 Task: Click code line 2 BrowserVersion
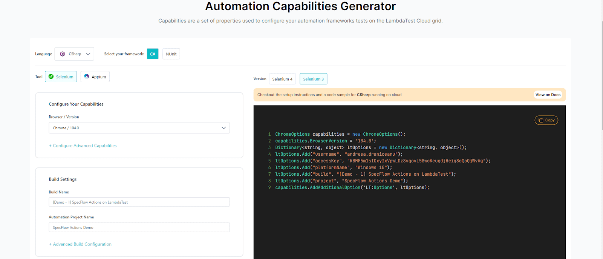326,141
